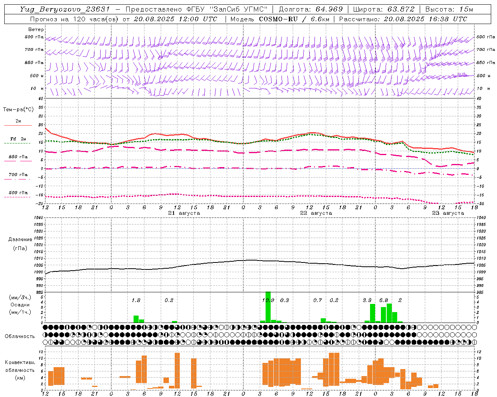Click the 6.8 precipitation total
Image resolution: width=497 pixels, height=397 pixels.
tap(384, 300)
